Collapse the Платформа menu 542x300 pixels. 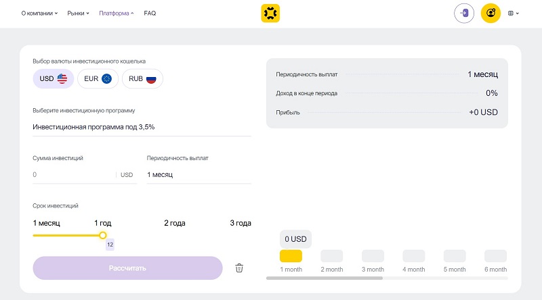(x=116, y=13)
